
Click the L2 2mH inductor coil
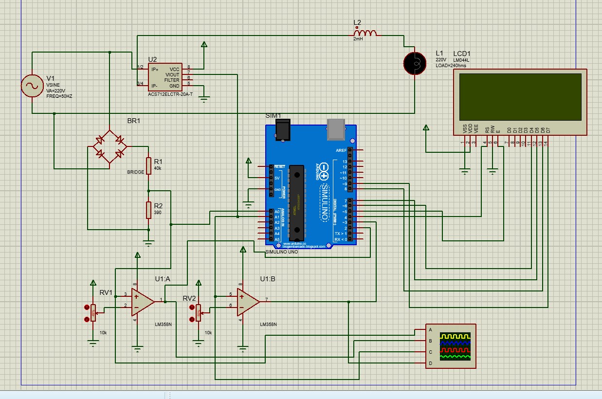365,34
